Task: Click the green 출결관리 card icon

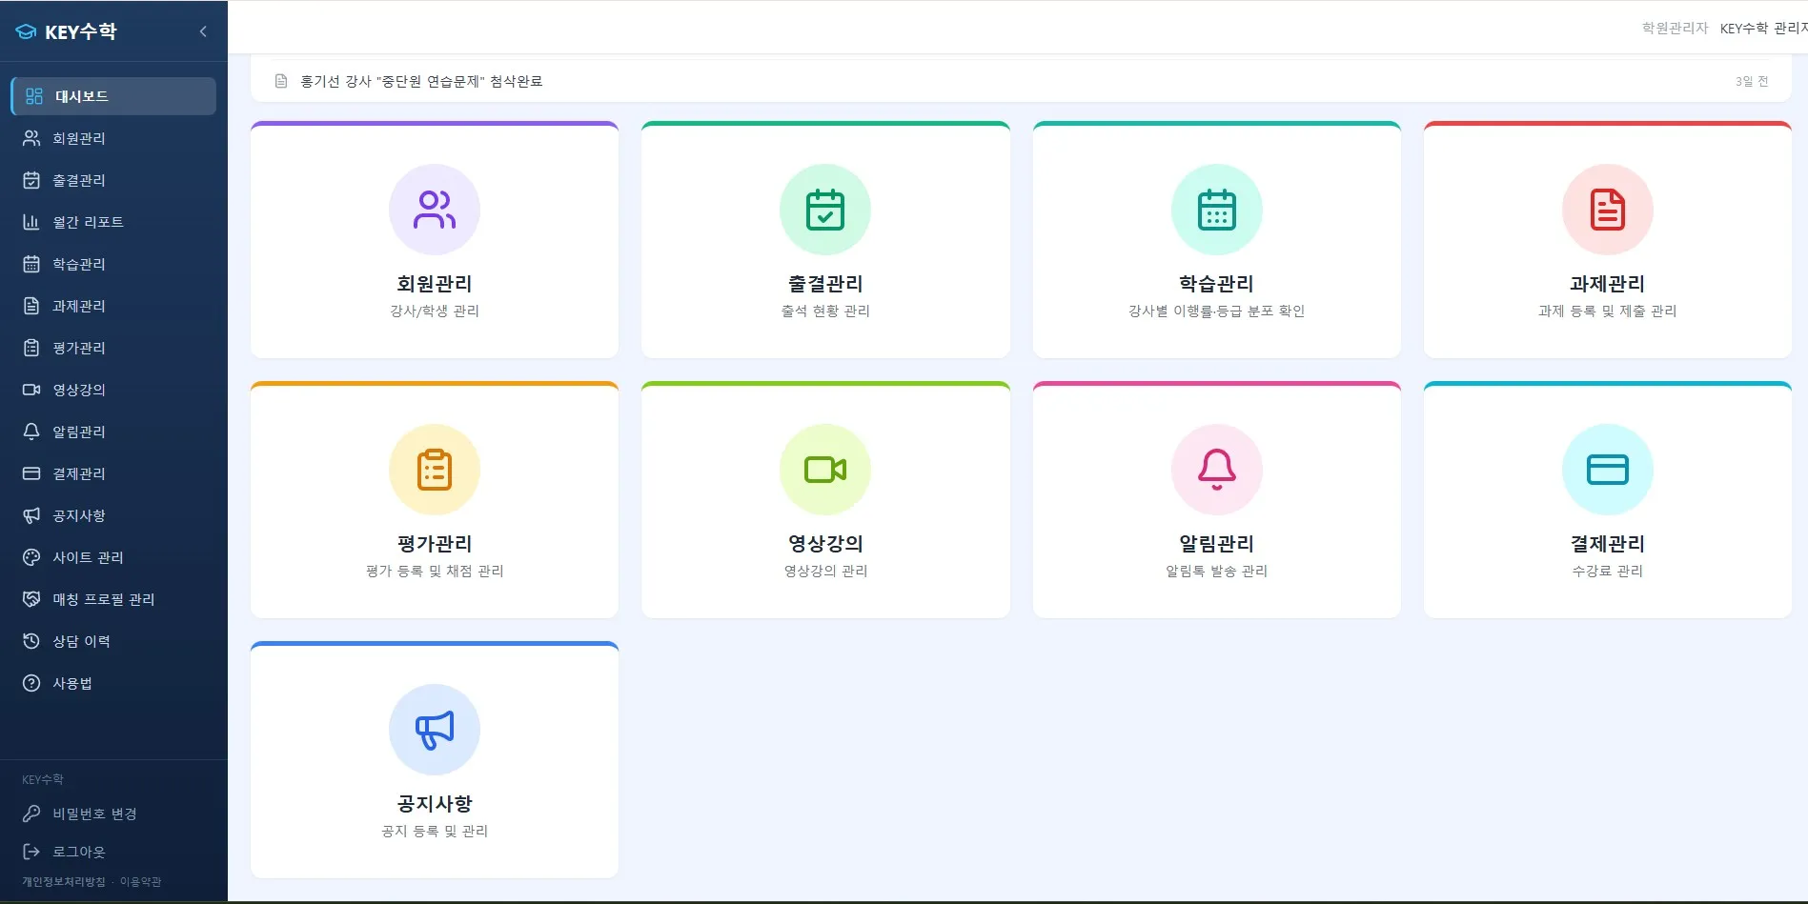Action: tap(825, 210)
